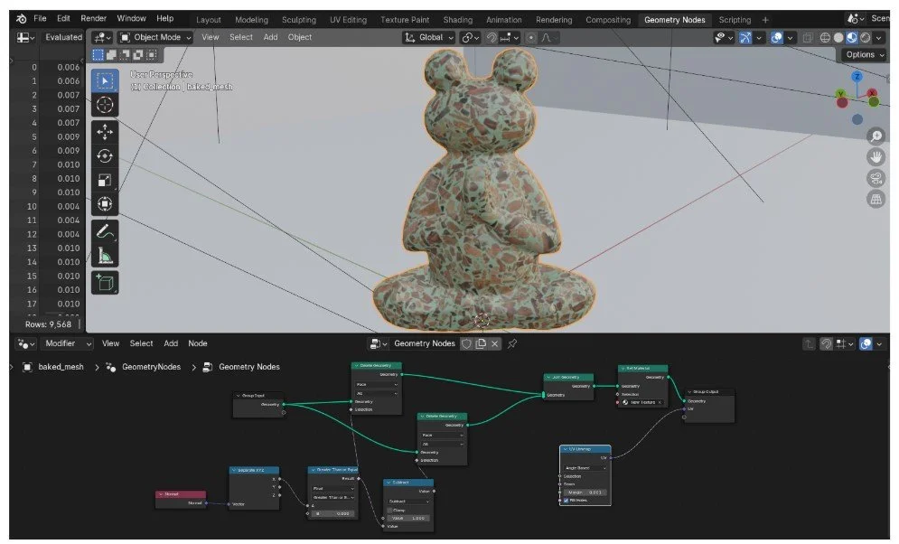Click baked_mesh in the breadcrumb
Viewport: 899px width, 544px height.
(61, 367)
